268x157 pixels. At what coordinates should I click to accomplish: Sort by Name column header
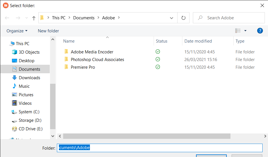click(x=69, y=41)
